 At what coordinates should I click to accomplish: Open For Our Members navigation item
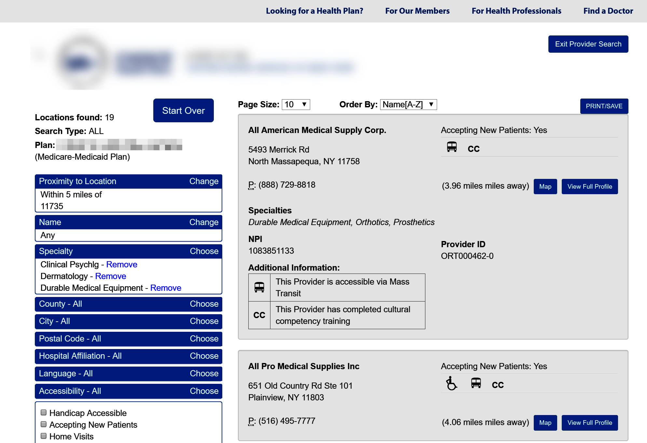(417, 11)
